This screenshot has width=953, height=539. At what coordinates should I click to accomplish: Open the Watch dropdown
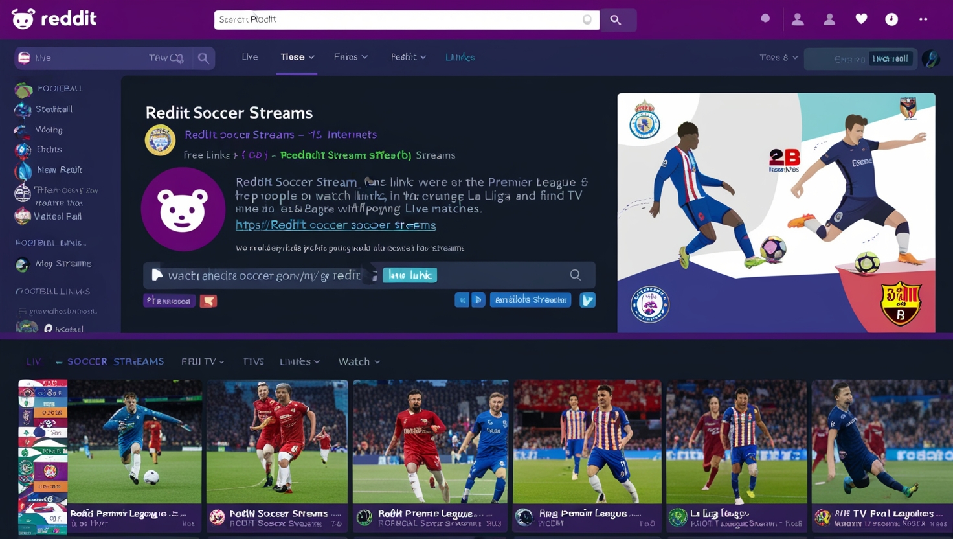point(359,361)
